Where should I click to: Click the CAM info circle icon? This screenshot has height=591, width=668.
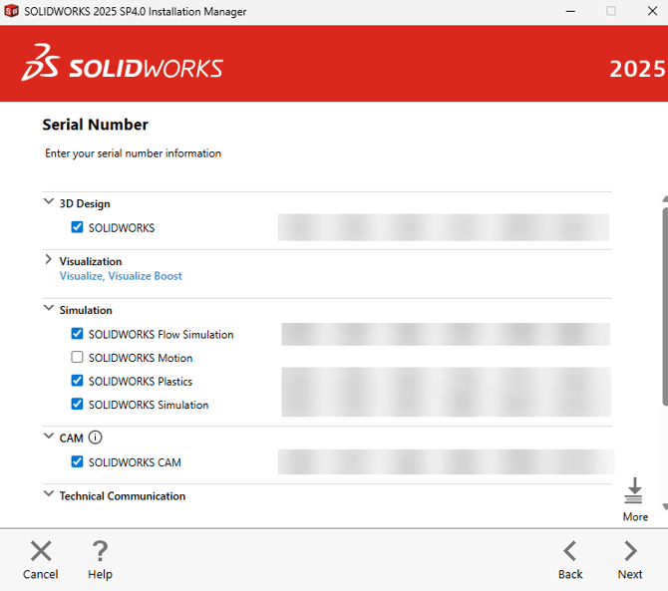(95, 438)
